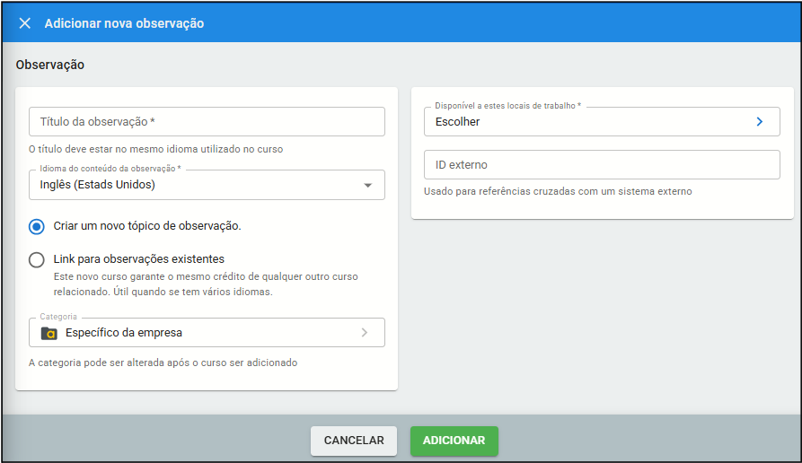Image resolution: width=802 pixels, height=463 pixels.
Task: Click the language dropdown arrow
Action: click(367, 185)
